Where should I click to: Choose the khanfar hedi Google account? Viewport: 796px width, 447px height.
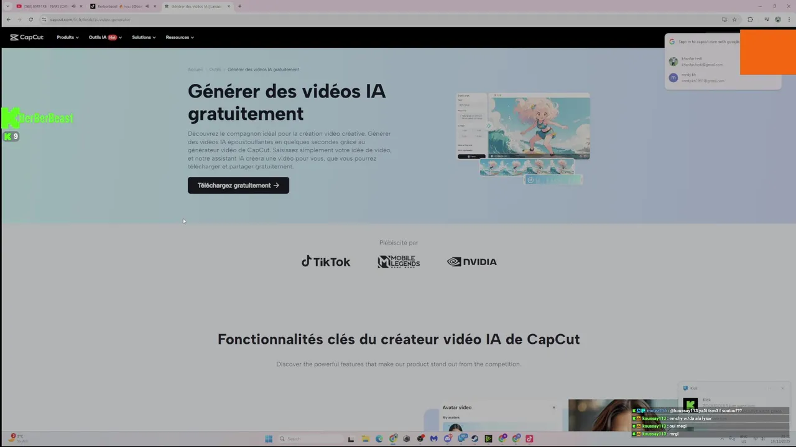[x=701, y=61]
